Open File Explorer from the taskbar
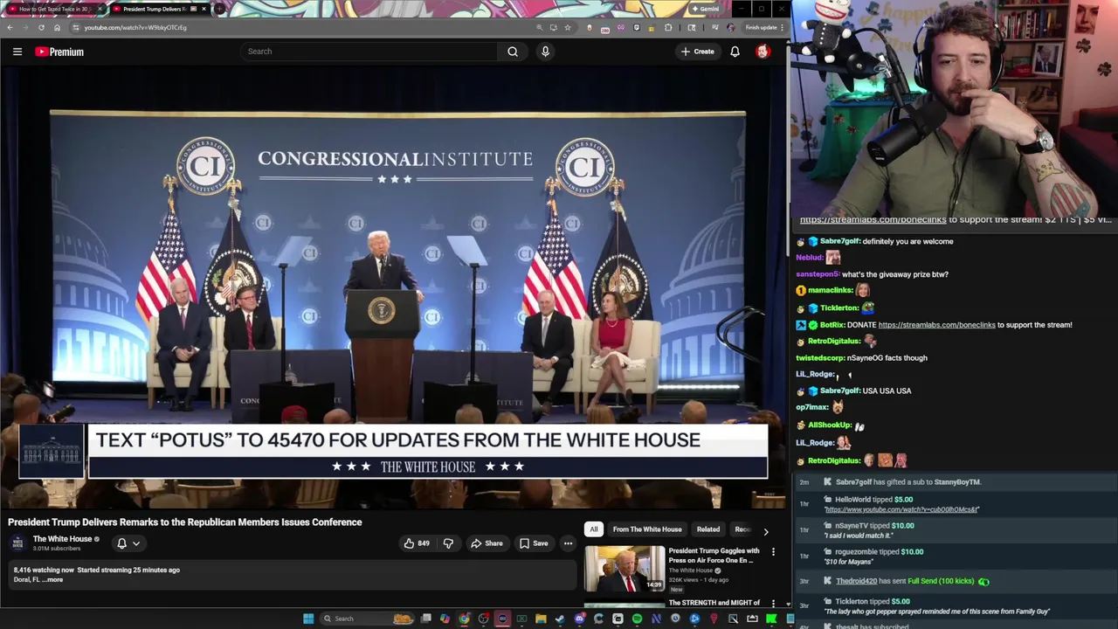Image resolution: width=1118 pixels, height=629 pixels. click(541, 619)
